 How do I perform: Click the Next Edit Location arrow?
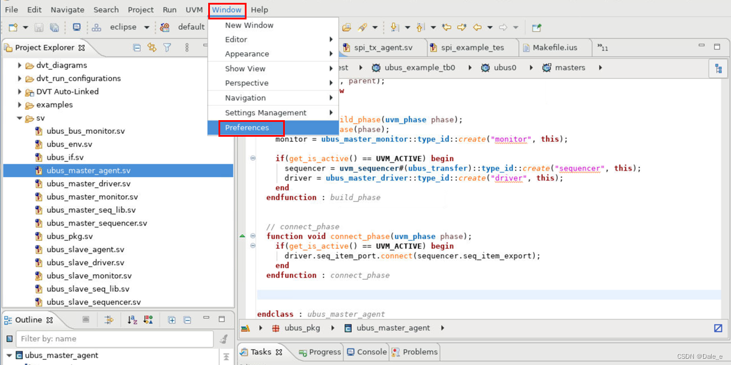click(x=462, y=27)
